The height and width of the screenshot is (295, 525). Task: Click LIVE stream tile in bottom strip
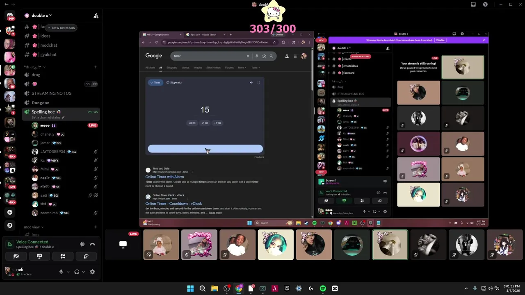(123, 245)
